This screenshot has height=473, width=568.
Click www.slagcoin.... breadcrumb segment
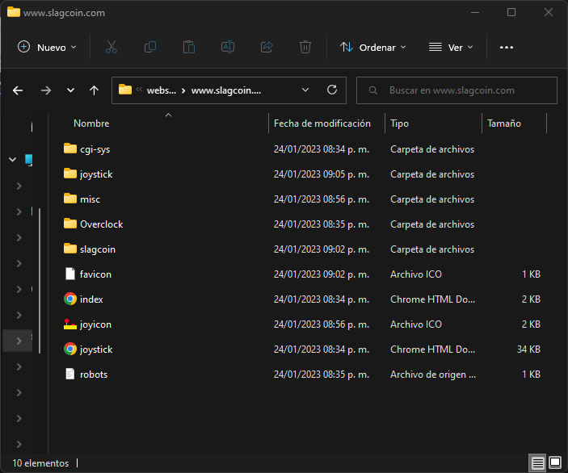[226, 90]
